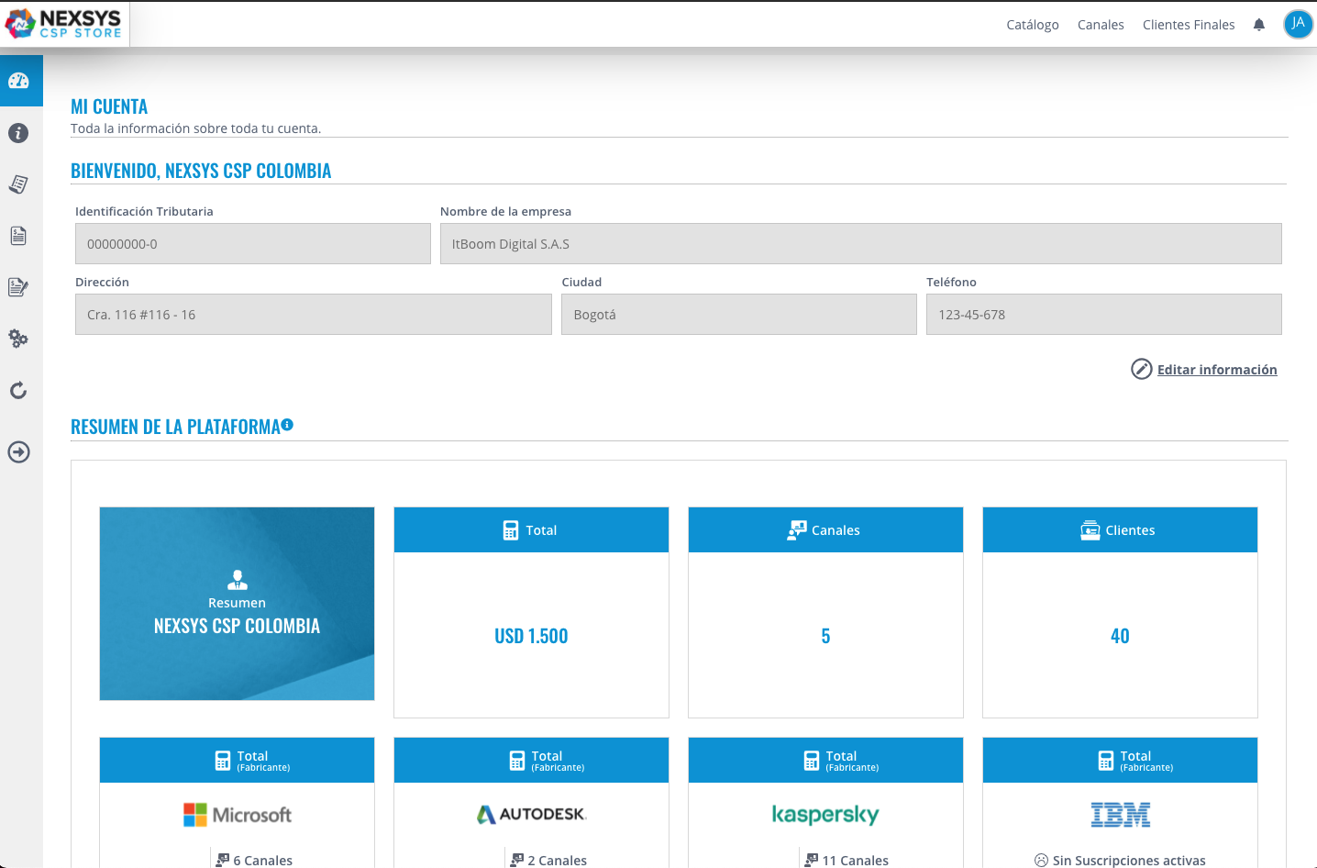Click the Nombre de la empresa field

(x=860, y=244)
